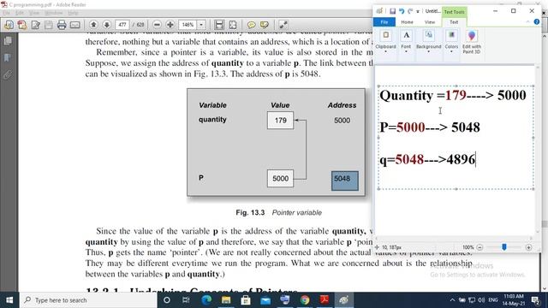Image resolution: width=548 pixels, height=308 pixels.
Task: Click the Convert to PDF toolbar icon
Action: coord(22,25)
